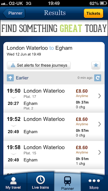Expand 19:50 journey details chevron
The image size is (108, 191).
click(100, 96)
